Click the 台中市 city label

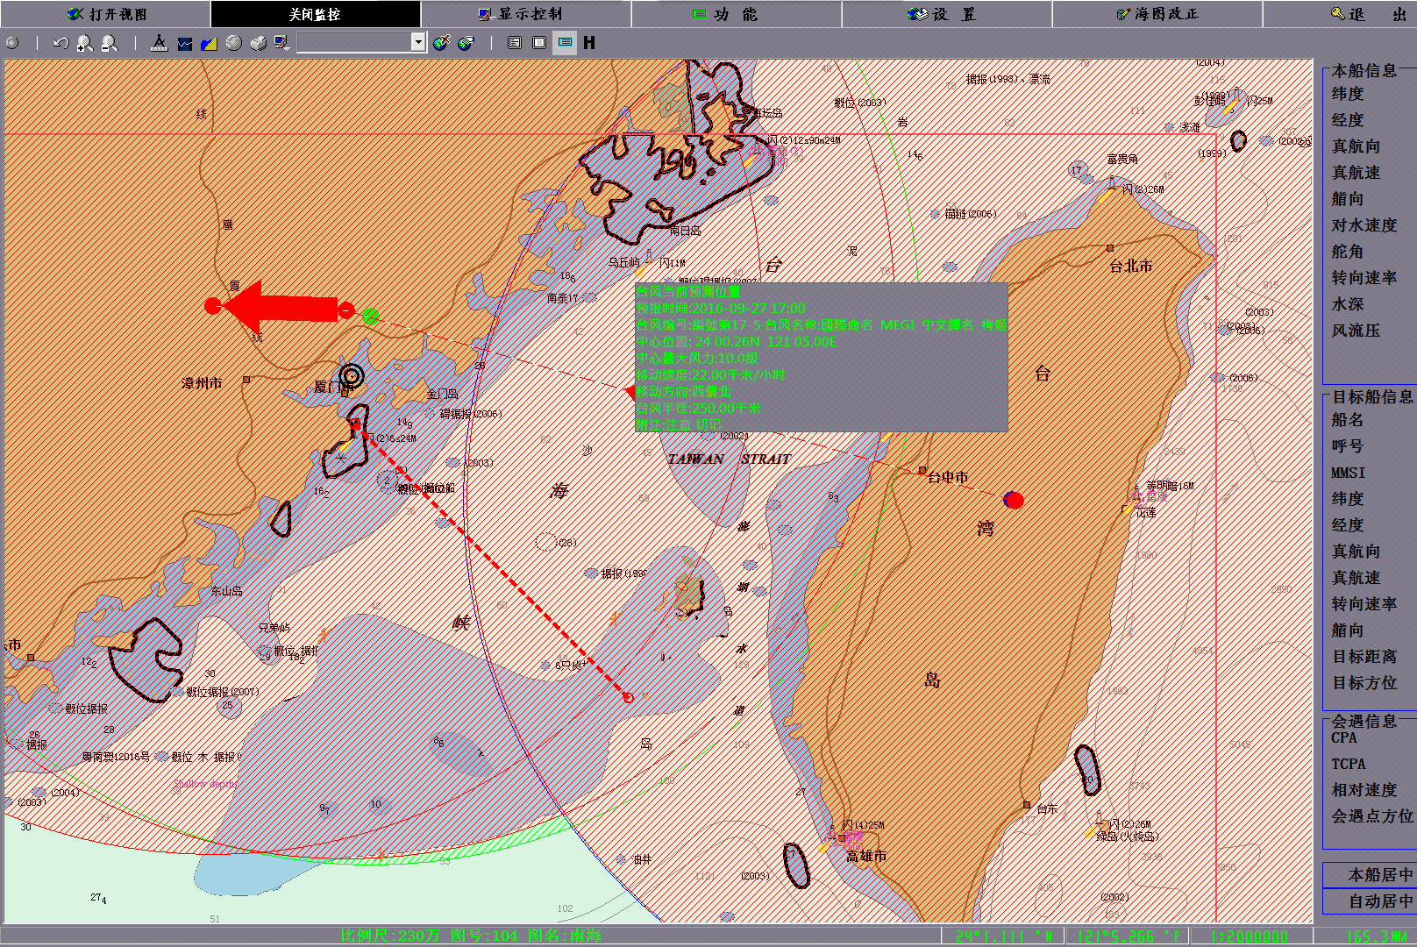(948, 477)
